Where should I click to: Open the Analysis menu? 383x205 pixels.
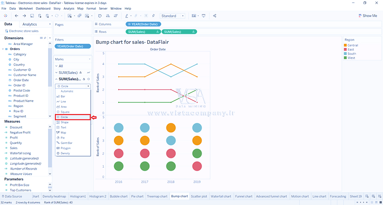[69, 8]
